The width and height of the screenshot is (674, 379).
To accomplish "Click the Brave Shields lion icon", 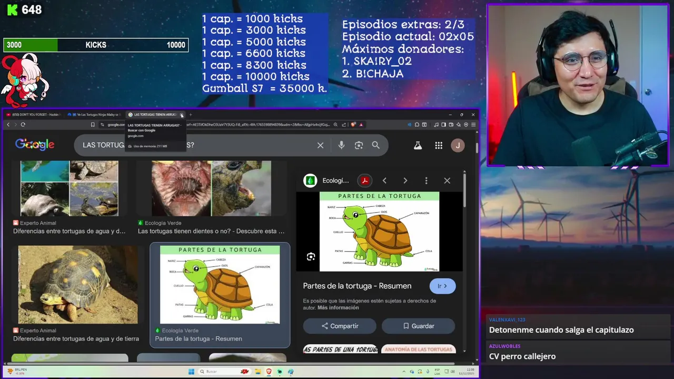I will [353, 125].
